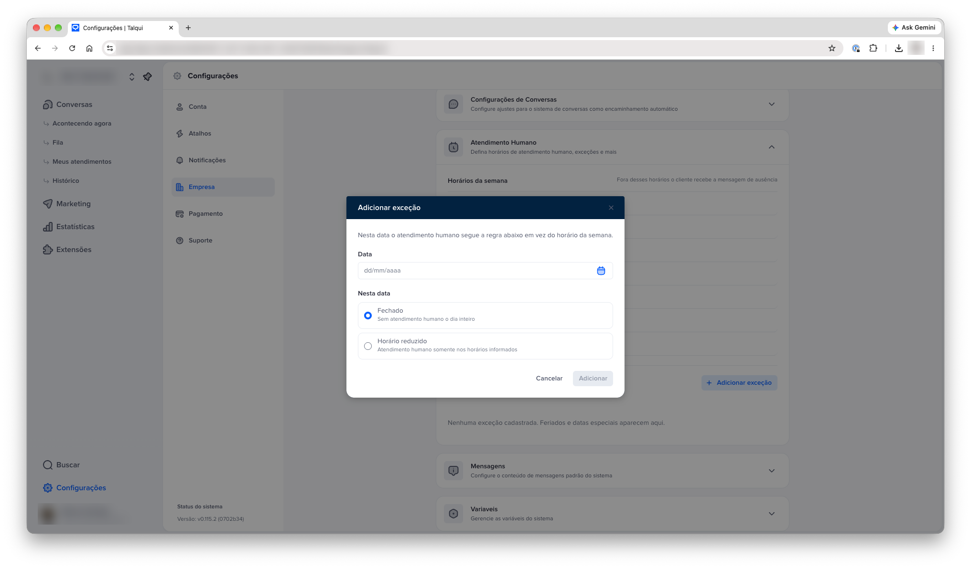Click Ask Gemini button
971x569 pixels.
(914, 28)
